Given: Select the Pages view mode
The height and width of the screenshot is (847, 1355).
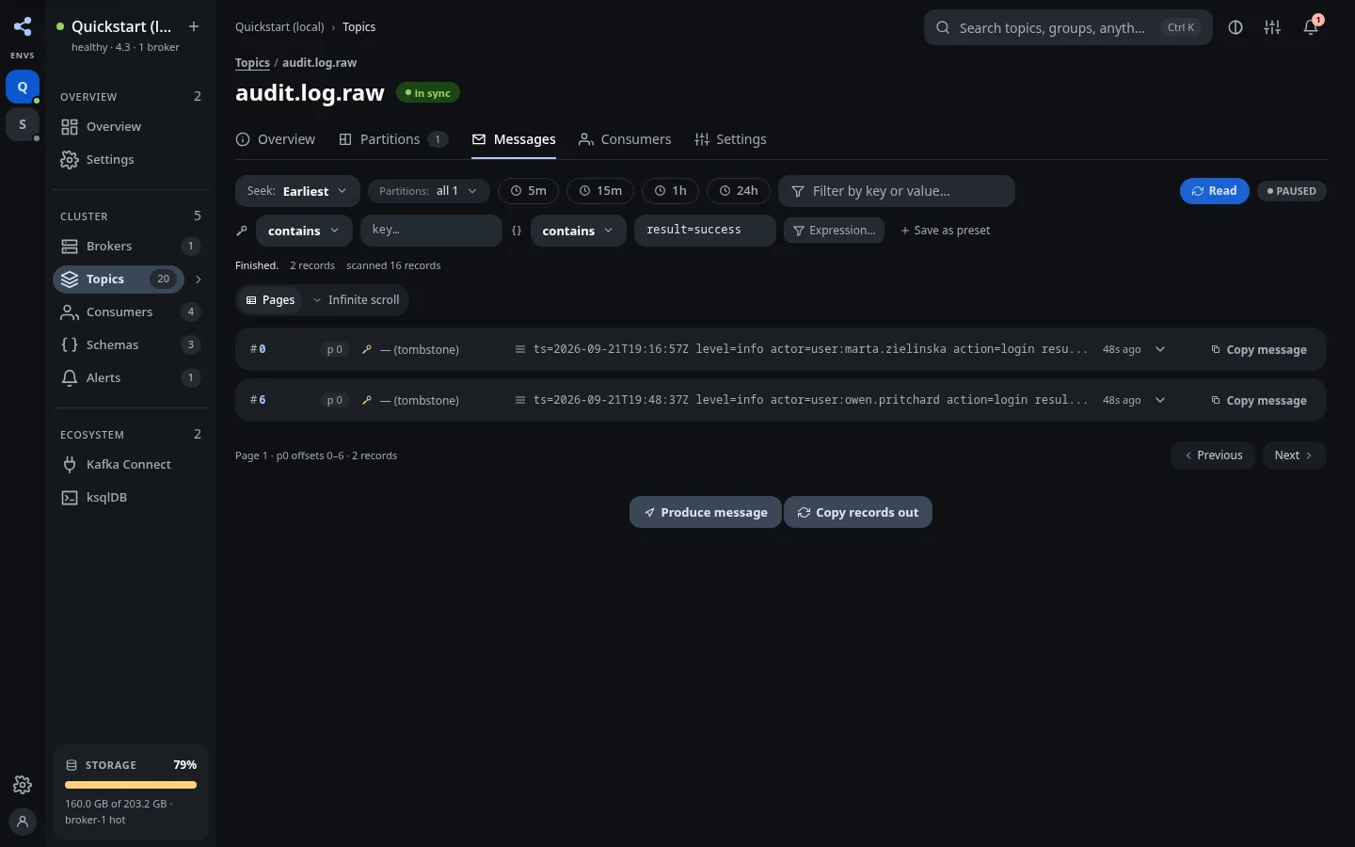Looking at the screenshot, I should point(270,300).
